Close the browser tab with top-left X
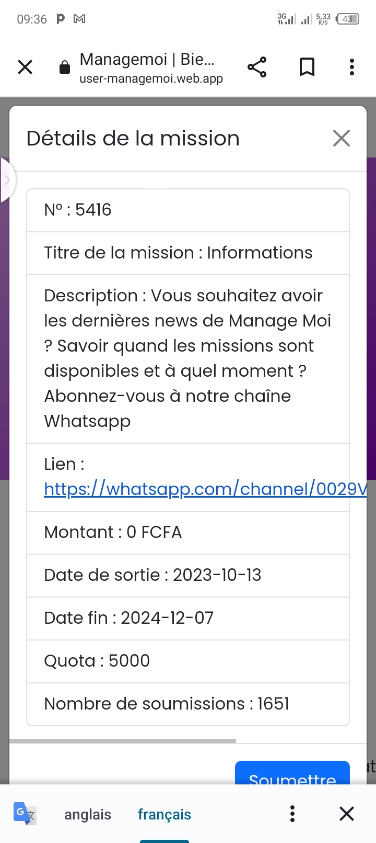The height and width of the screenshot is (843, 376). click(x=25, y=68)
